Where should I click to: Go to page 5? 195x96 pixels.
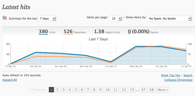click(x=76, y=90)
